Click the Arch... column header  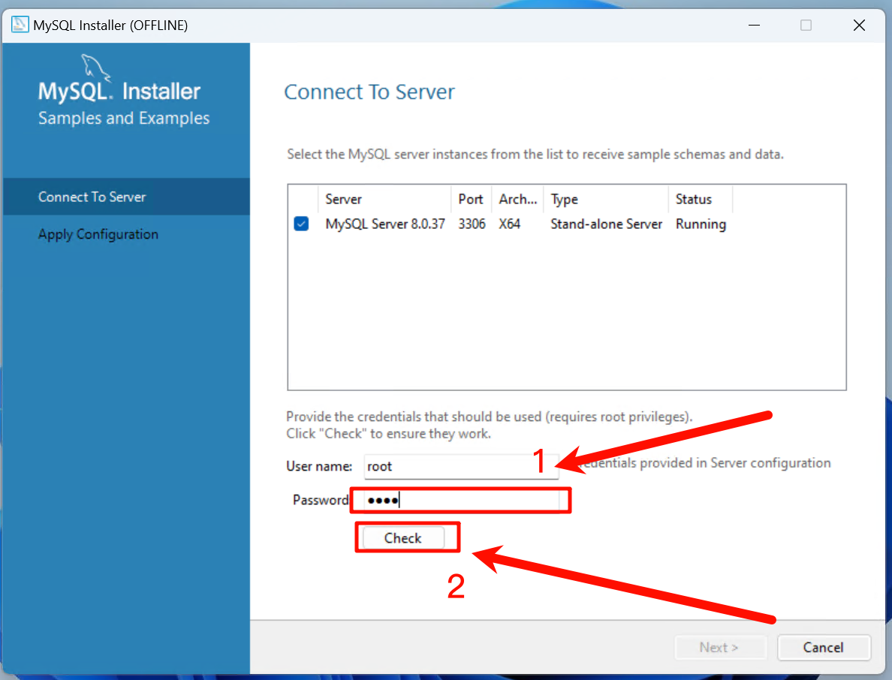click(517, 199)
